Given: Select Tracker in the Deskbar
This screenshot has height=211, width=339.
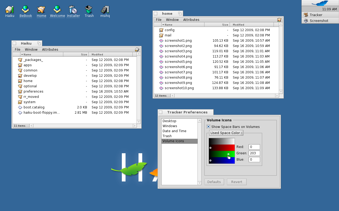Looking at the screenshot, I should [320, 15].
